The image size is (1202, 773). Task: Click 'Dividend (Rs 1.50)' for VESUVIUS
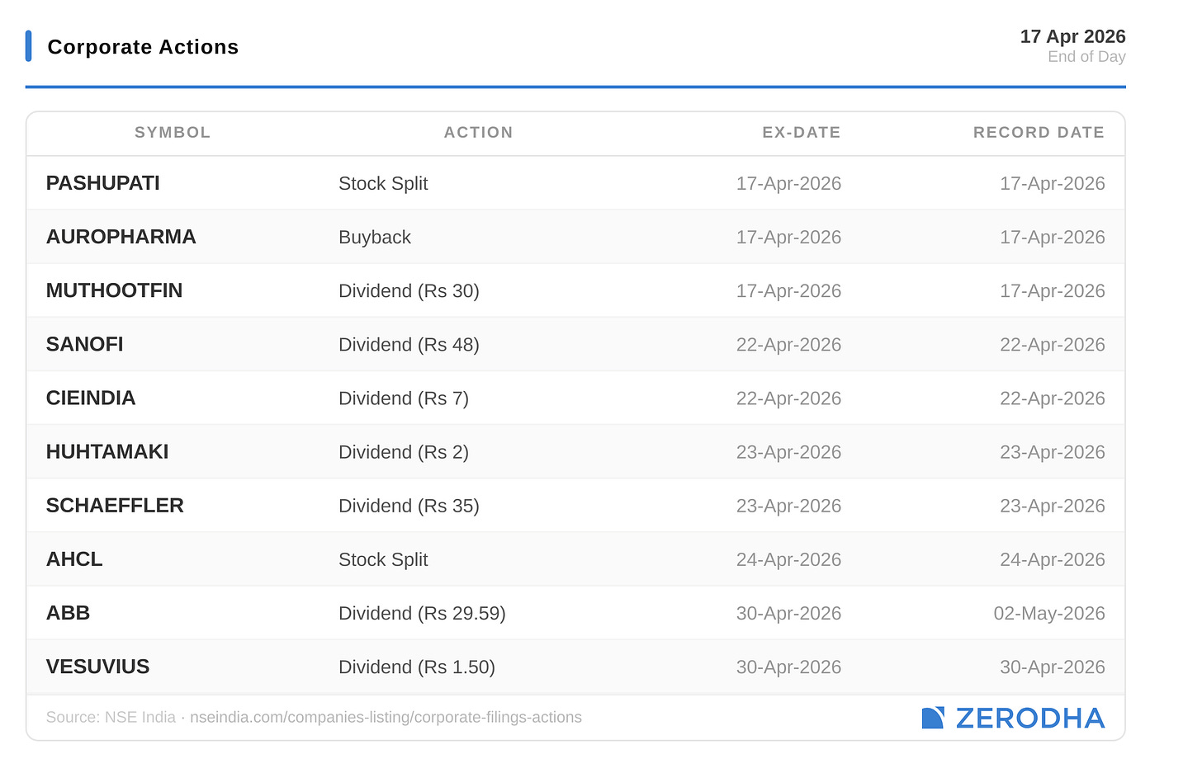click(x=417, y=667)
